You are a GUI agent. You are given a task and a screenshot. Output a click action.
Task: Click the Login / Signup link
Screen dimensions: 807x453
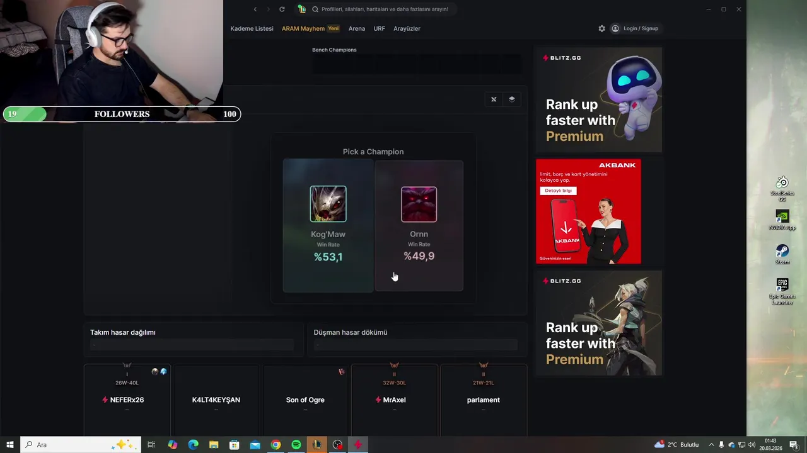(x=641, y=28)
